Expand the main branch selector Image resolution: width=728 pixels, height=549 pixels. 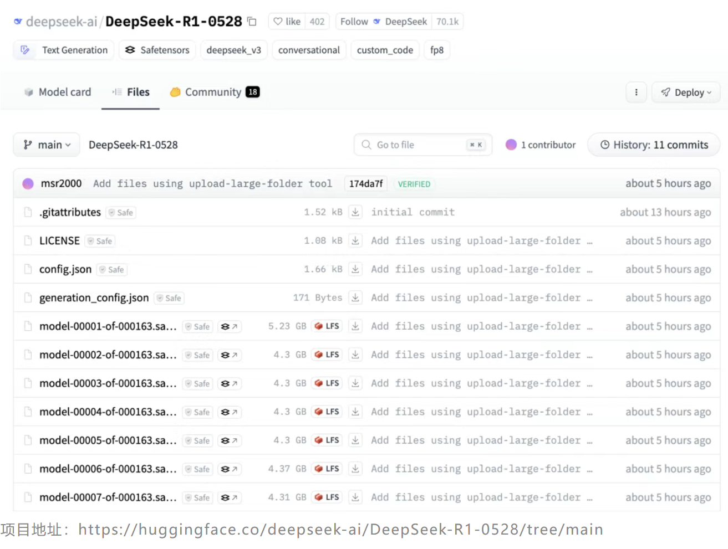(x=47, y=145)
